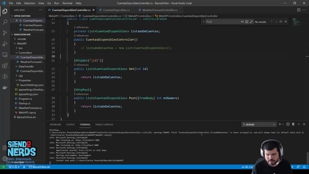Add a new terminal with plus icon
The image size is (309, 174).
coord(280,124)
